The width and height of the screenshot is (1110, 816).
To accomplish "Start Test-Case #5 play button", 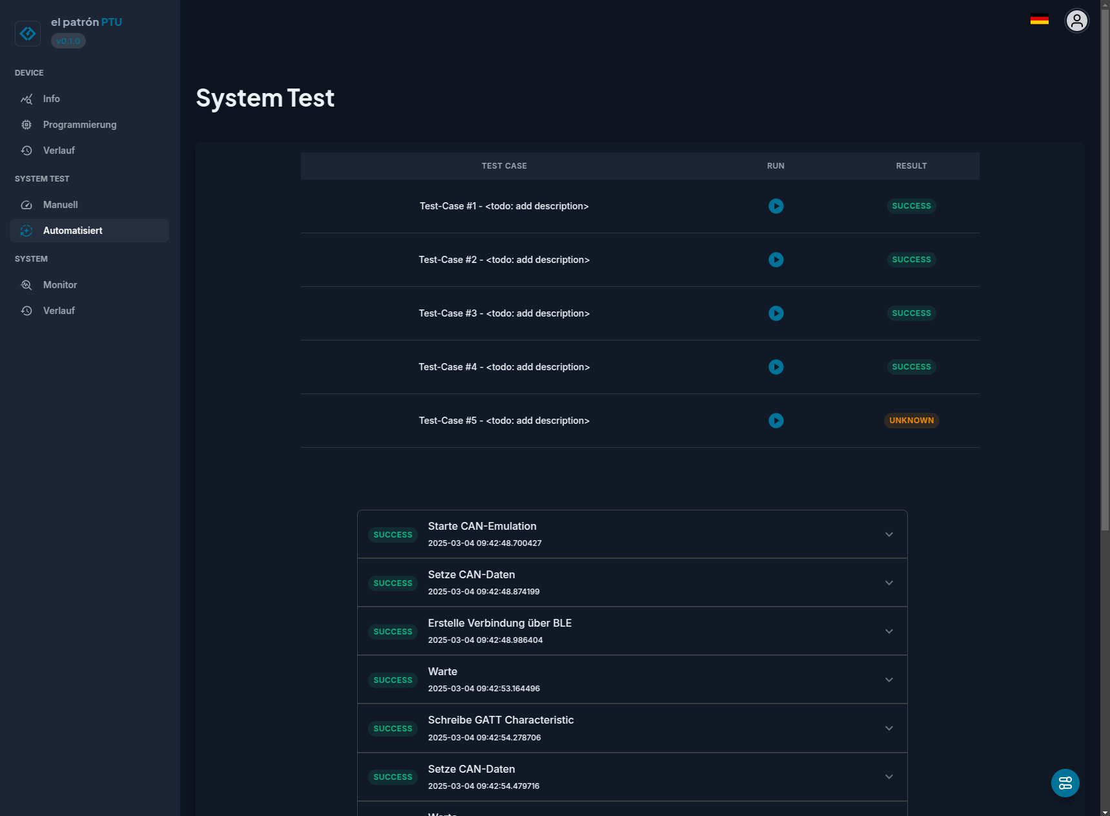I will point(776,421).
